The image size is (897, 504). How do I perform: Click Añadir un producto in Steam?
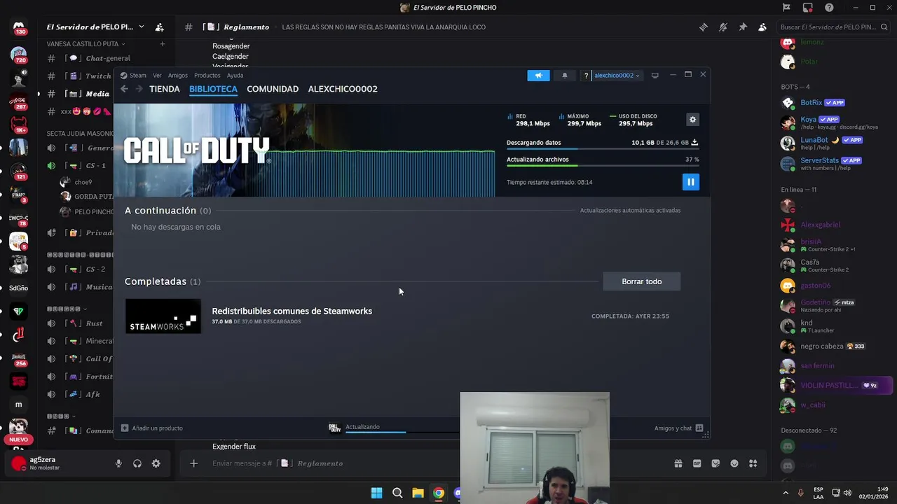point(152,428)
